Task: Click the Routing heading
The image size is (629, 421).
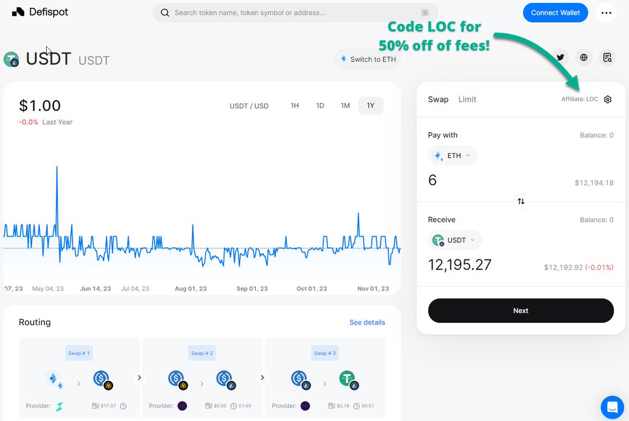Action: tap(35, 322)
